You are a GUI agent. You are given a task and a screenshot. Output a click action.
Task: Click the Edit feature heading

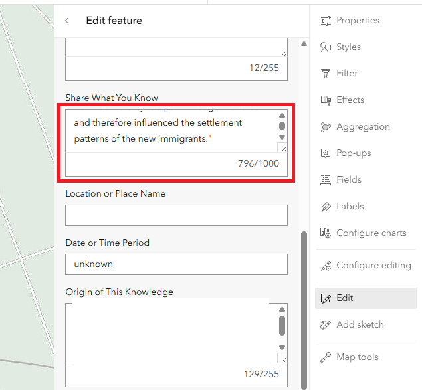[x=114, y=21]
